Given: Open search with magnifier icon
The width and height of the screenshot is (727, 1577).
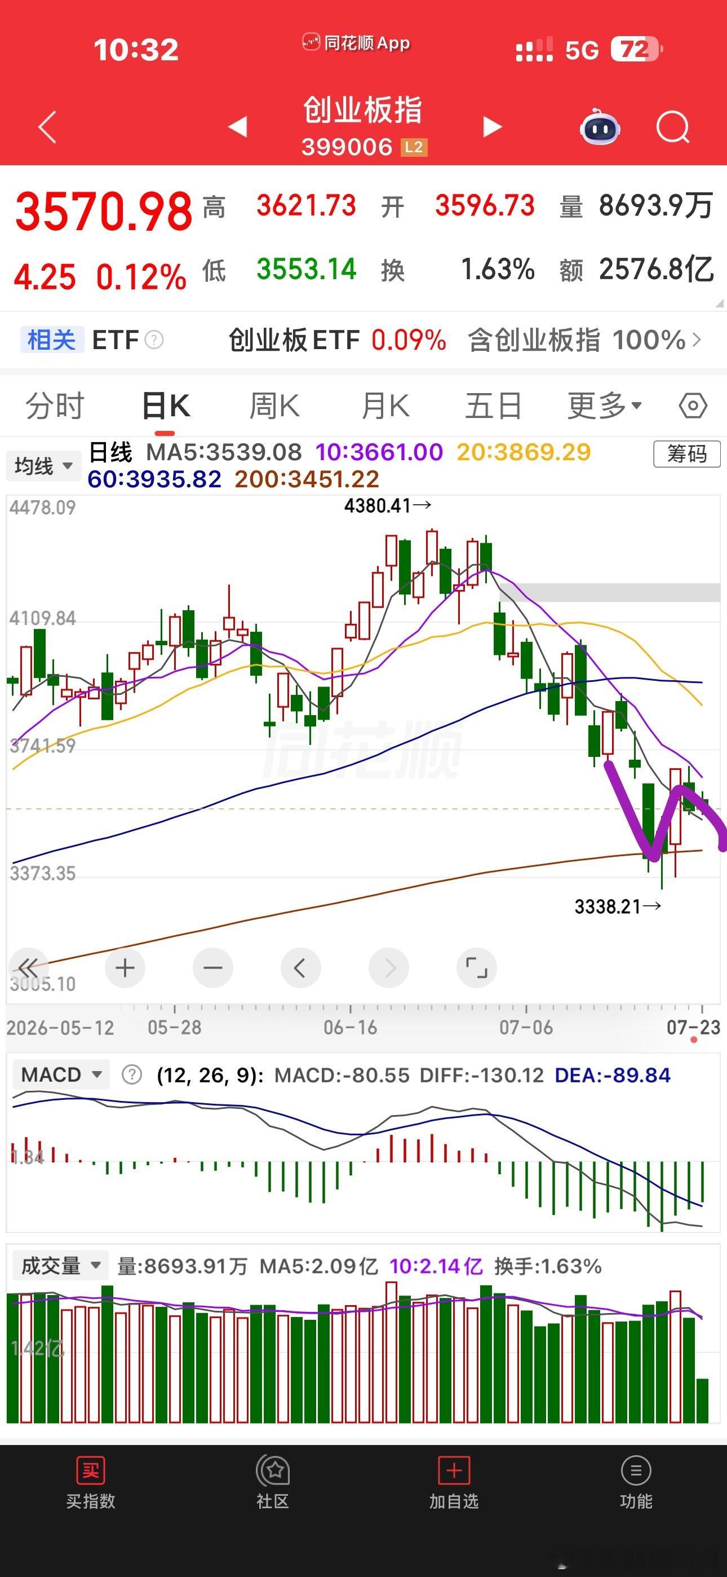Looking at the screenshot, I should pos(672,127).
